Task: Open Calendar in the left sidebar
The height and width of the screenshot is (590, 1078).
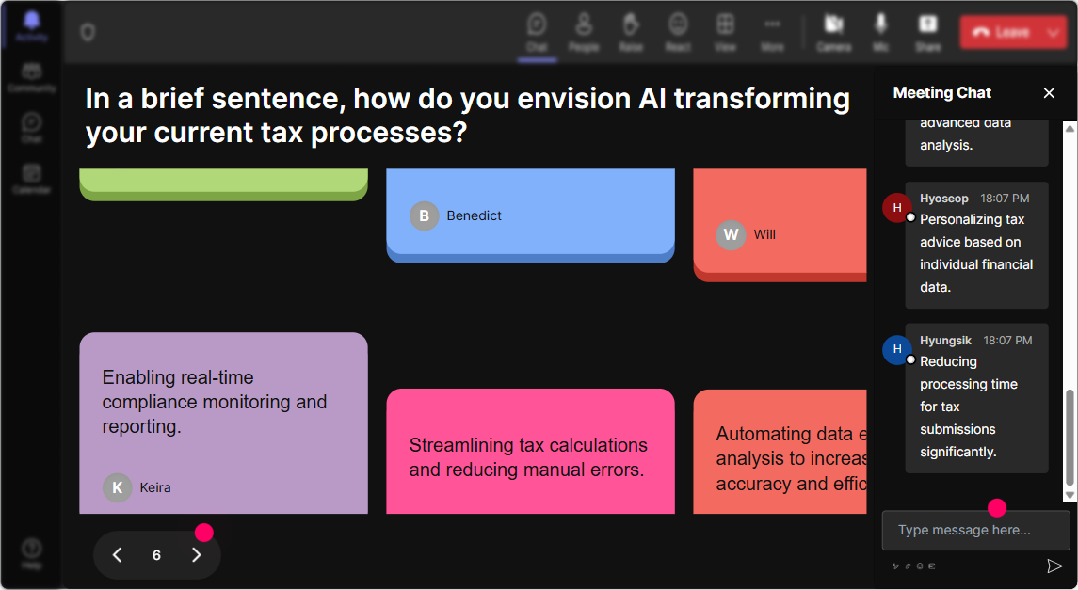Action: (x=32, y=179)
